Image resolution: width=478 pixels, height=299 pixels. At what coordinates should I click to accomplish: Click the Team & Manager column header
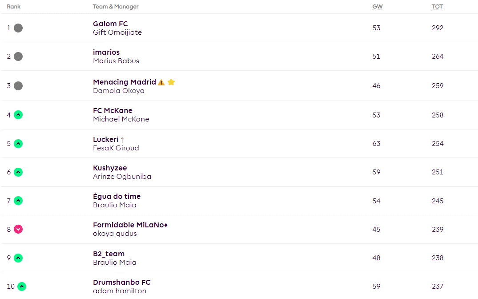(x=116, y=7)
